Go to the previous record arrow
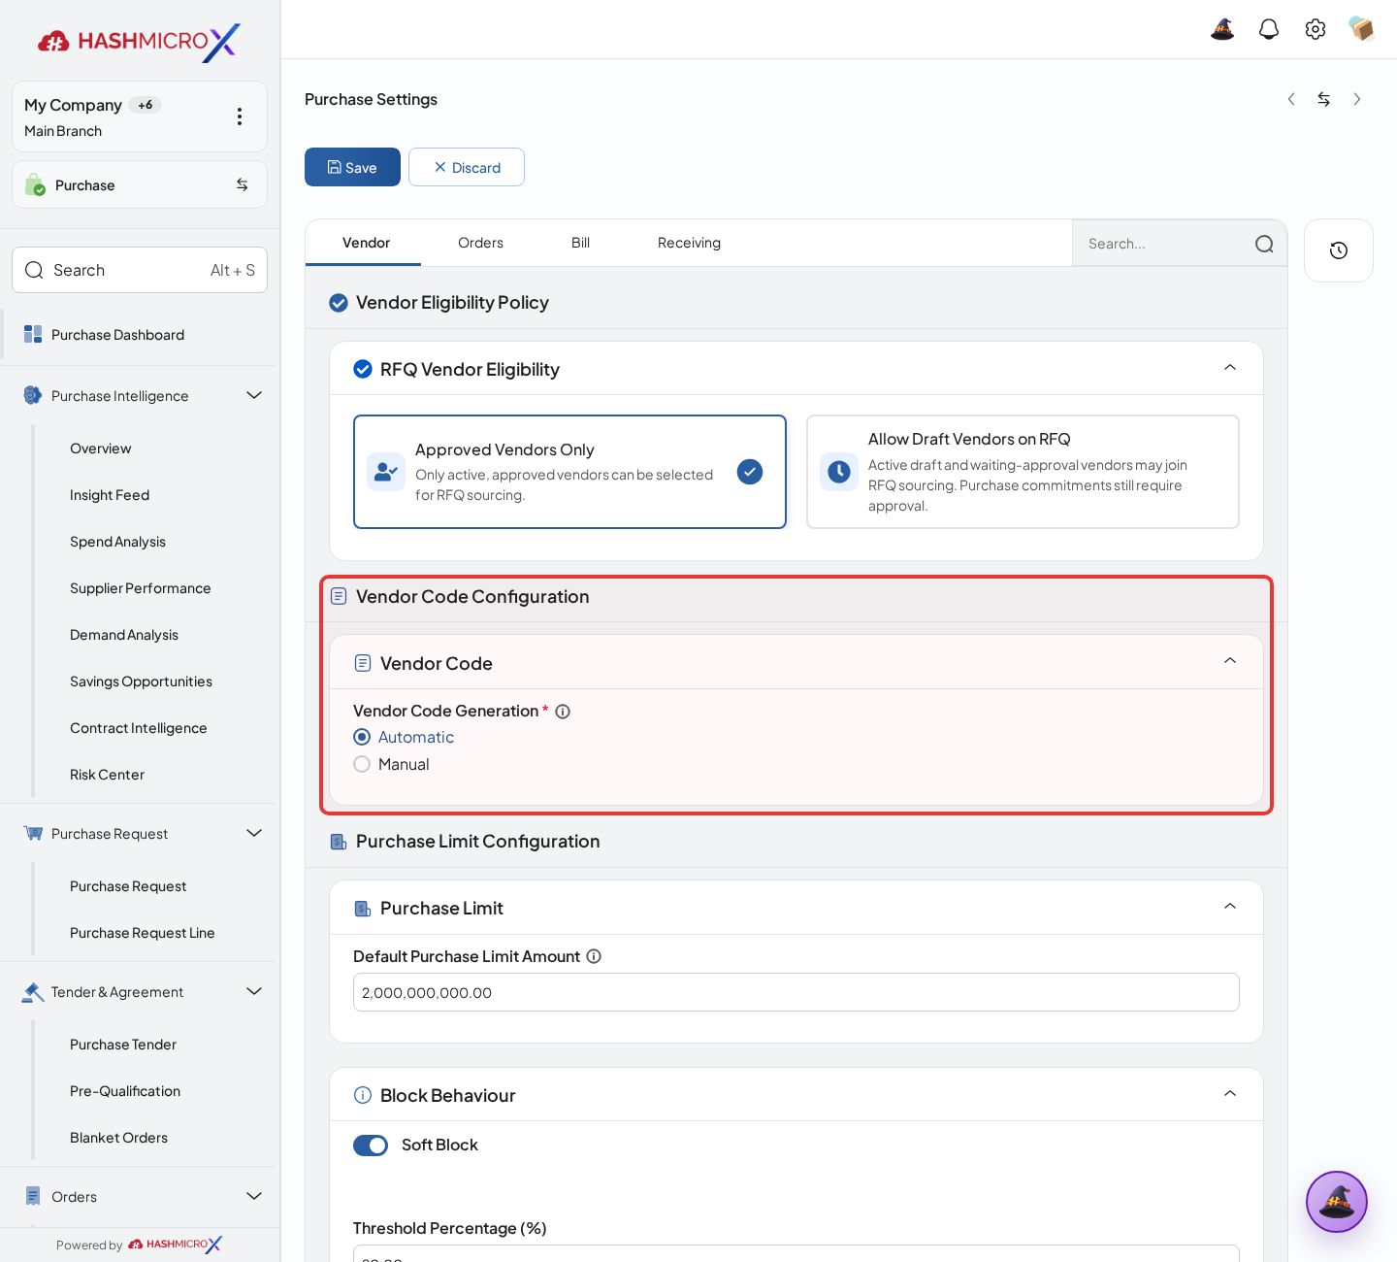Image resolution: width=1397 pixels, height=1262 pixels. [x=1291, y=99]
